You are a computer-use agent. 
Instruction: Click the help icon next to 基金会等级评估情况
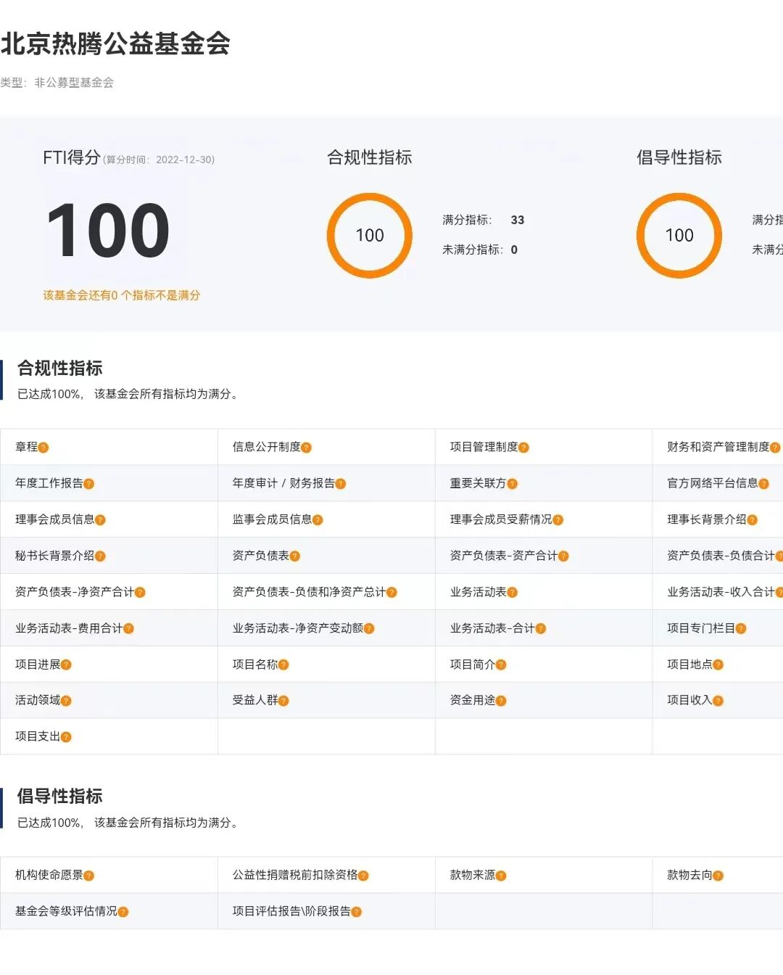pyautogui.click(x=125, y=911)
